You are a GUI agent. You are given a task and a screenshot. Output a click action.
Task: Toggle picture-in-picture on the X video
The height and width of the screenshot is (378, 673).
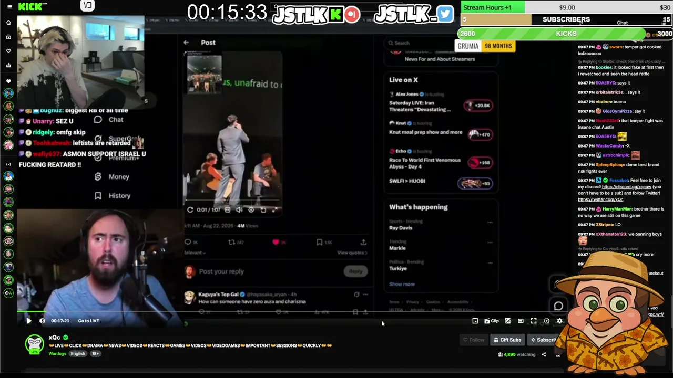[x=263, y=209]
